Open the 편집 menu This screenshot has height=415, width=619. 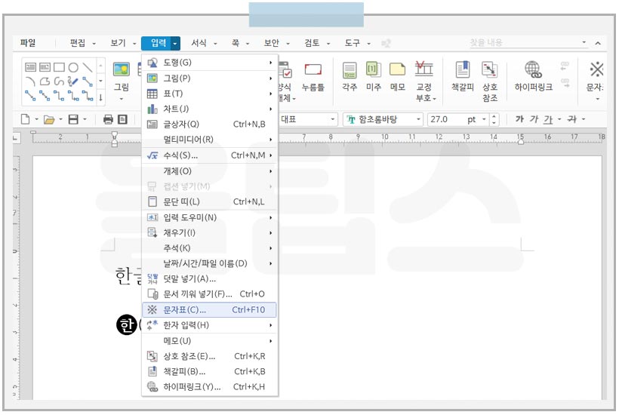pyautogui.click(x=78, y=42)
